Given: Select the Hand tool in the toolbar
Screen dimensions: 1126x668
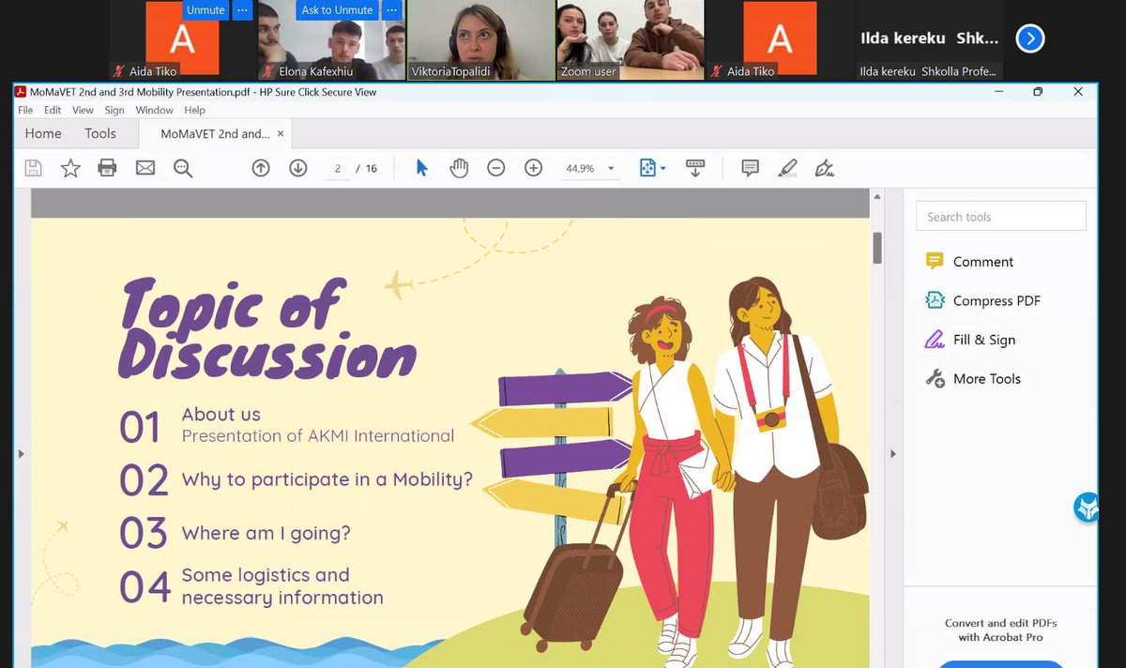Looking at the screenshot, I should (459, 167).
